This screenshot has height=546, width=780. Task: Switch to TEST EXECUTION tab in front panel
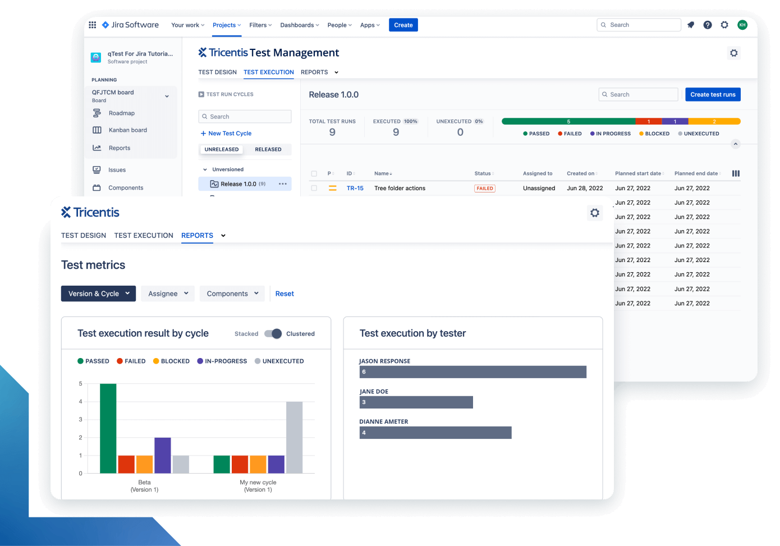click(x=144, y=236)
